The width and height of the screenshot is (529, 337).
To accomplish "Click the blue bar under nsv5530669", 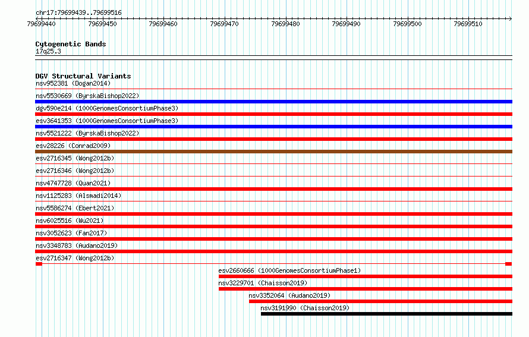I will click(x=273, y=102).
